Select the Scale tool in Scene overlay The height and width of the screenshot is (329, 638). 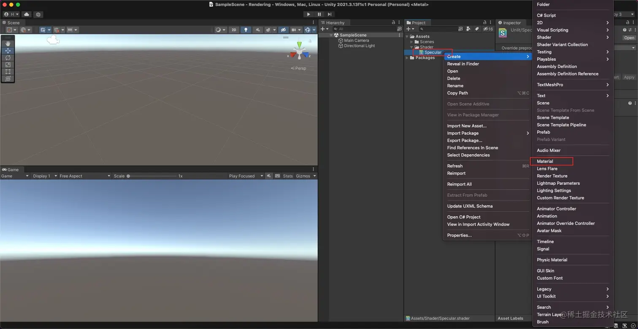click(x=8, y=64)
